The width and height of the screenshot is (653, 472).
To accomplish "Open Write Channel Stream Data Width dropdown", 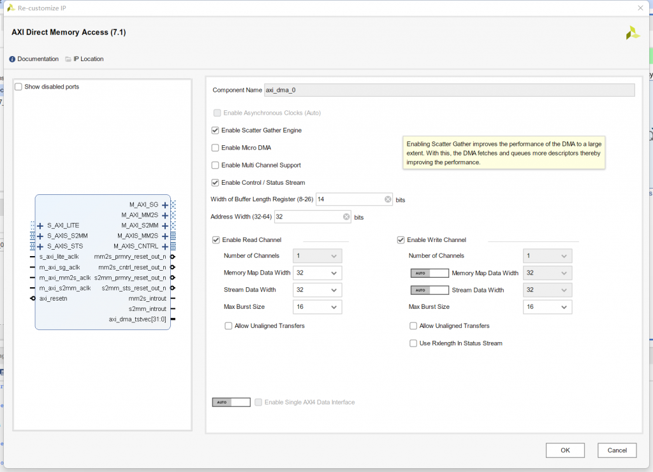I will coord(547,290).
